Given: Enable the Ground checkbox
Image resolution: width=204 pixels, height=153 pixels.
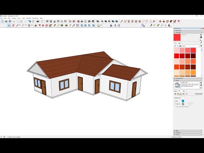Looking at the screenshot, I should click(x=175, y=104).
